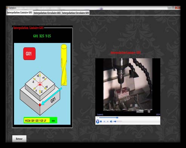The height and width of the screenshot is (148, 186).
Task: Click the Suspend. status text in player
Action: [100, 114]
